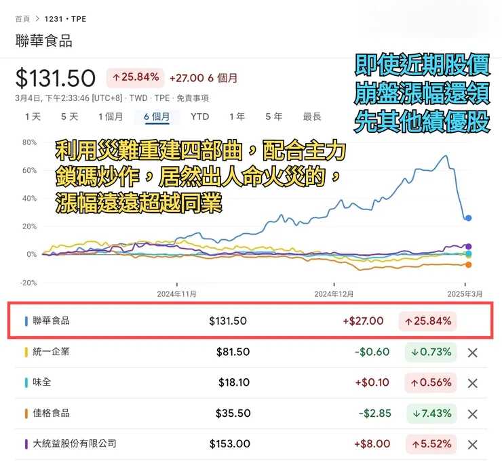
Task: Click the orange 佳格食品 color indicator
Action: point(26,413)
